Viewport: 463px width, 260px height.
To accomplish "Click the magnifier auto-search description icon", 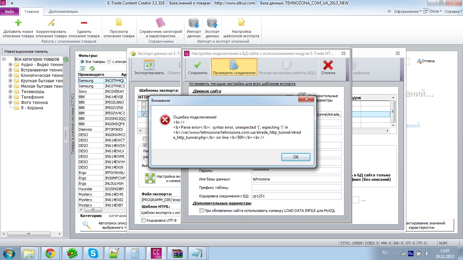I will click(87, 225).
